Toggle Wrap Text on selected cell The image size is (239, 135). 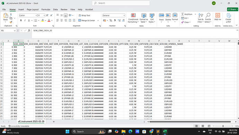click(84, 15)
